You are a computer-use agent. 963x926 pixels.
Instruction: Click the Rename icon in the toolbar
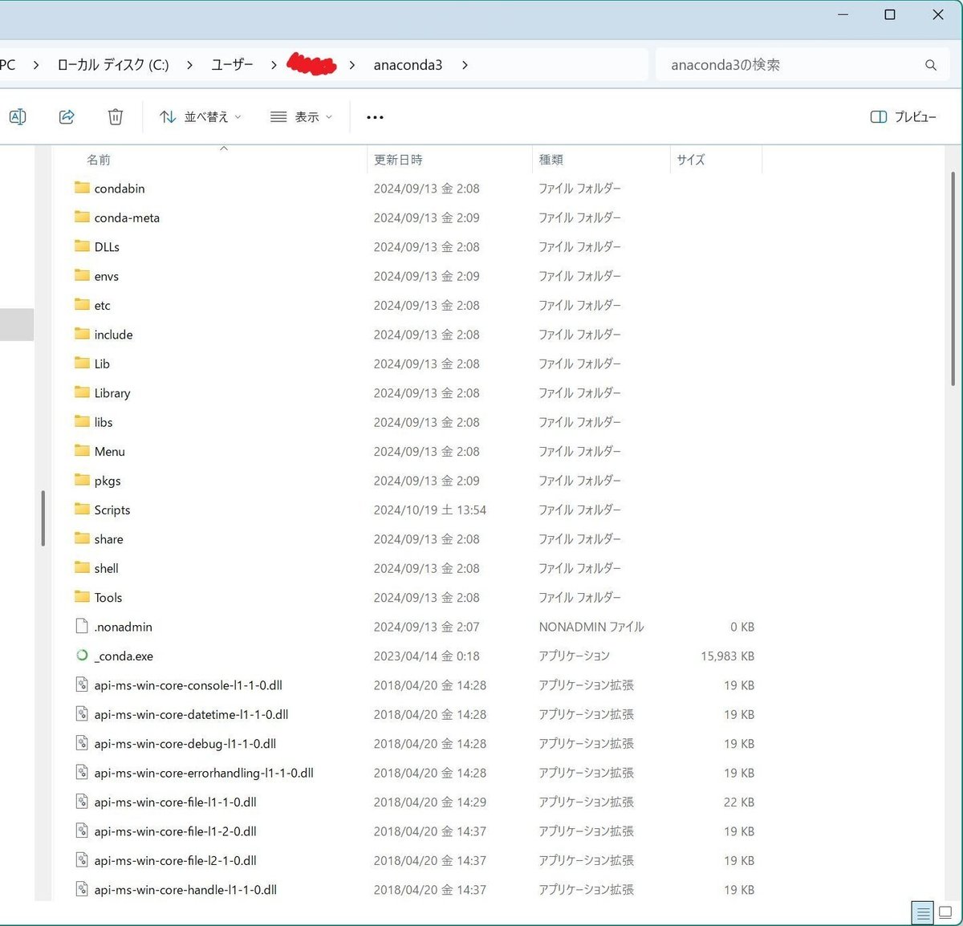point(17,116)
